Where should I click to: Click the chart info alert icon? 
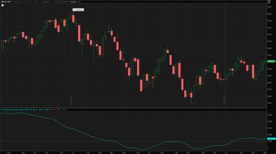tap(2, 5)
